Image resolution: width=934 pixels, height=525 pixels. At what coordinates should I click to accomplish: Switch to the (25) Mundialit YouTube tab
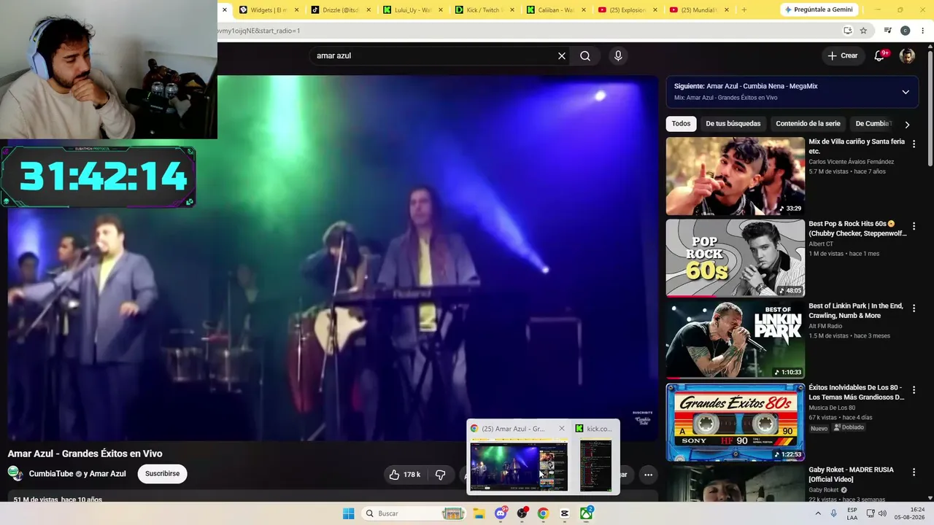(699, 10)
